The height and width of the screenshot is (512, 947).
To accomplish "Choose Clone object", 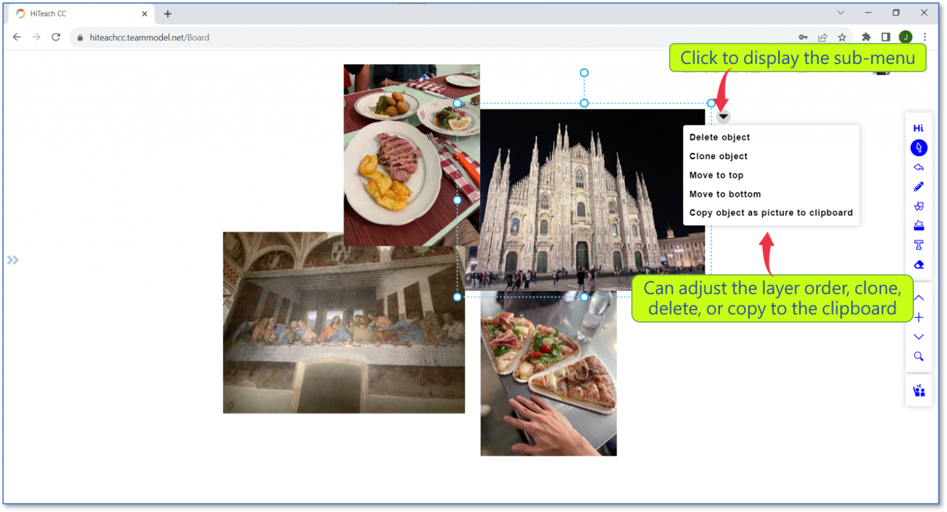I will (718, 156).
